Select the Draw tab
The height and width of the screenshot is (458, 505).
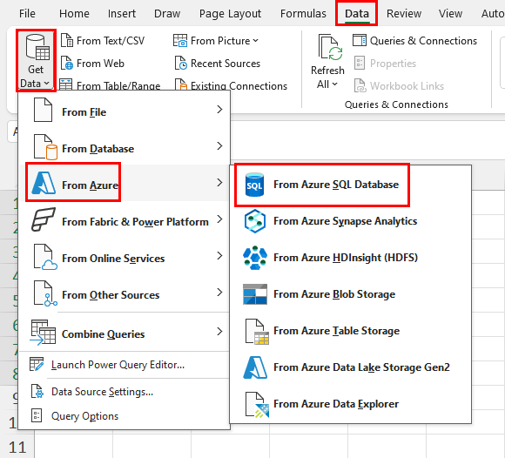(167, 14)
